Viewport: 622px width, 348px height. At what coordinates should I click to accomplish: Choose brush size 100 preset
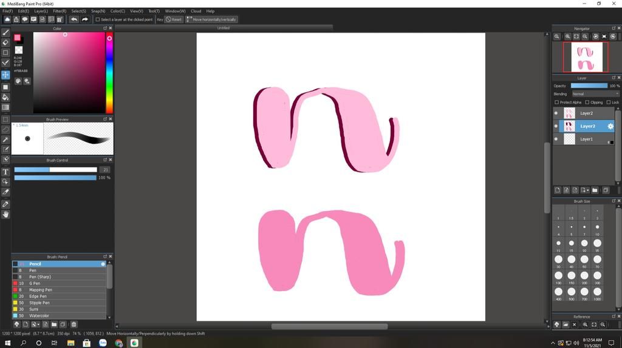pyautogui.click(x=559, y=276)
